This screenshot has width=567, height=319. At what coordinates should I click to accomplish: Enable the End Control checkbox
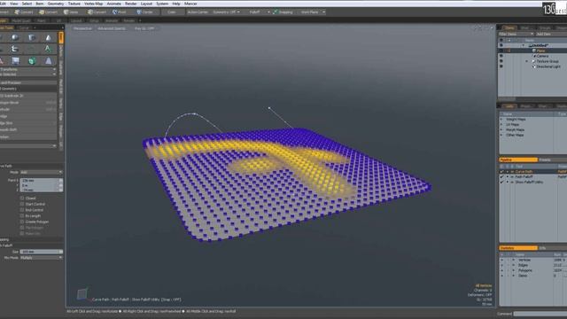pos(22,210)
